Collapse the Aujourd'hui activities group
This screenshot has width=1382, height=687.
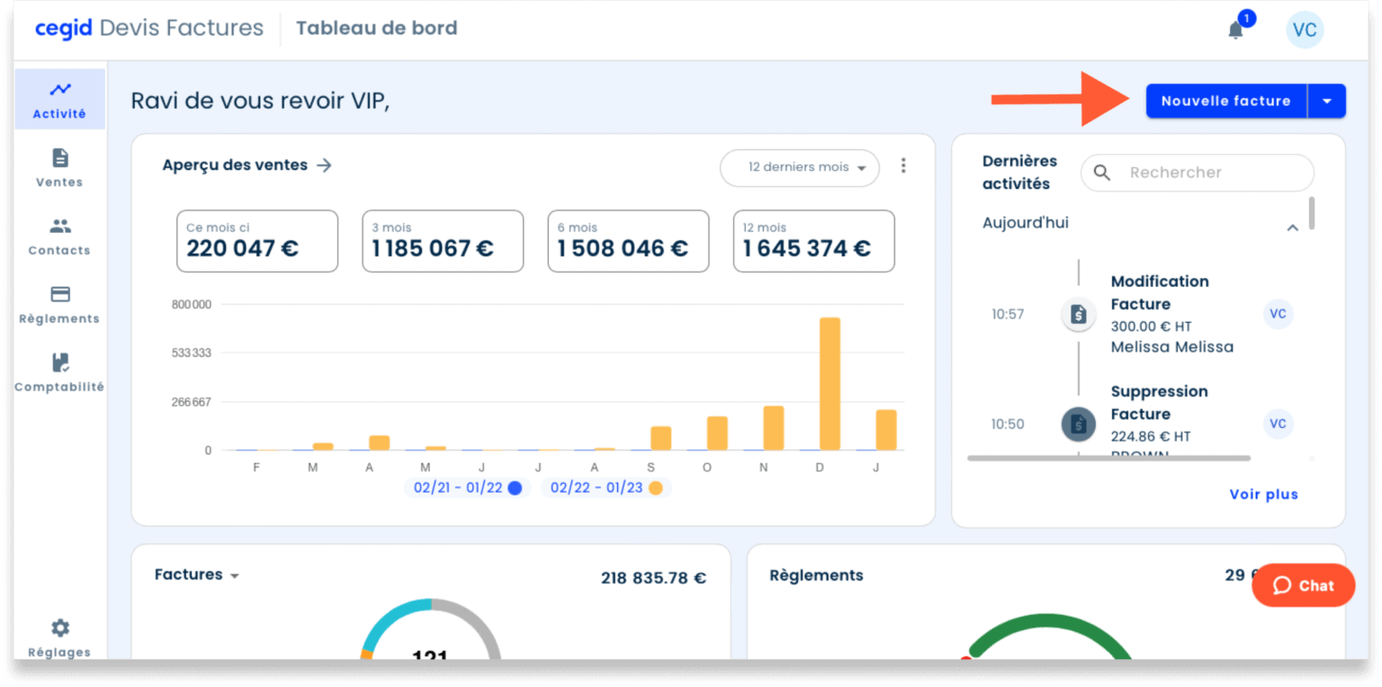(1293, 228)
